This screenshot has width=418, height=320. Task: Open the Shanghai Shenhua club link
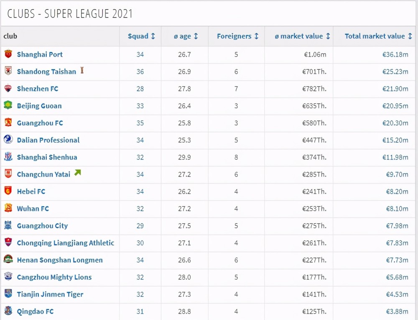click(47, 157)
